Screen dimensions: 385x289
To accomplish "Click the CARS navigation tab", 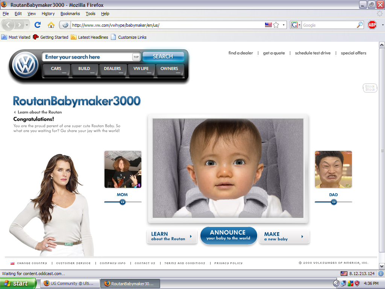I will (x=56, y=70).
